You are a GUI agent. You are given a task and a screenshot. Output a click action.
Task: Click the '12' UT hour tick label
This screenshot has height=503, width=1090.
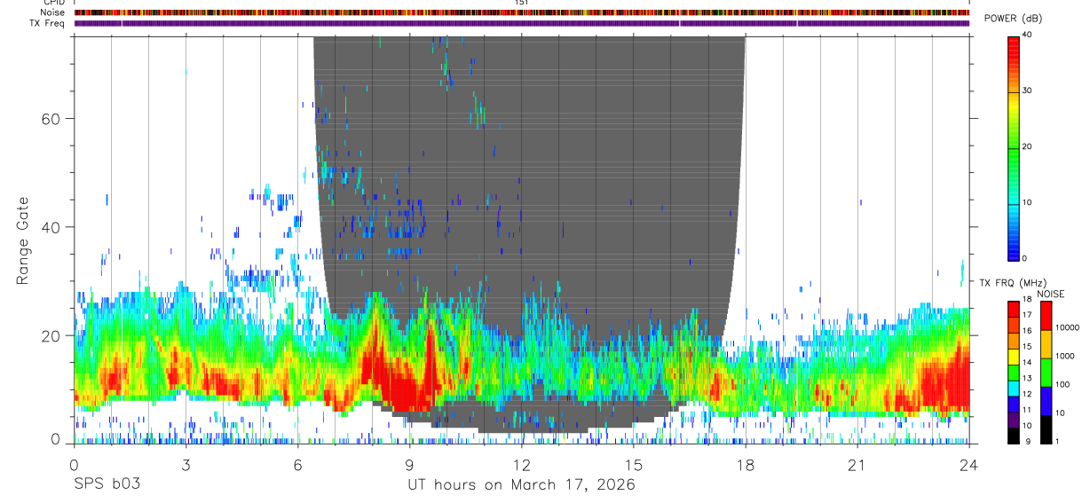(x=521, y=464)
